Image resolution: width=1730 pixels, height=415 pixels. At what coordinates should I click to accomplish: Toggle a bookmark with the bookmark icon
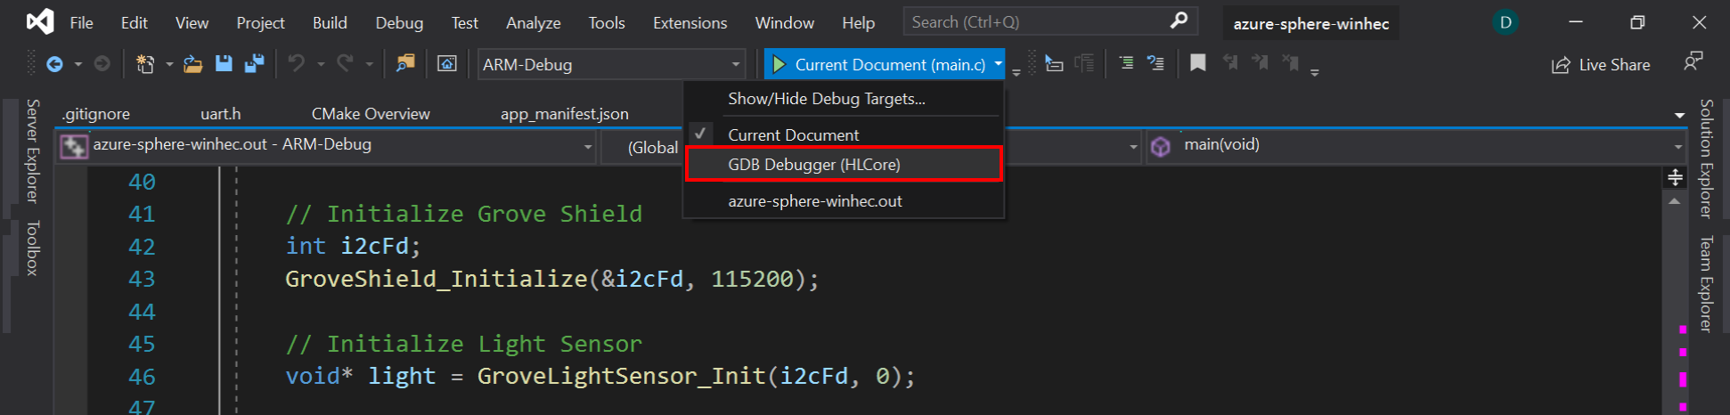tap(1198, 63)
